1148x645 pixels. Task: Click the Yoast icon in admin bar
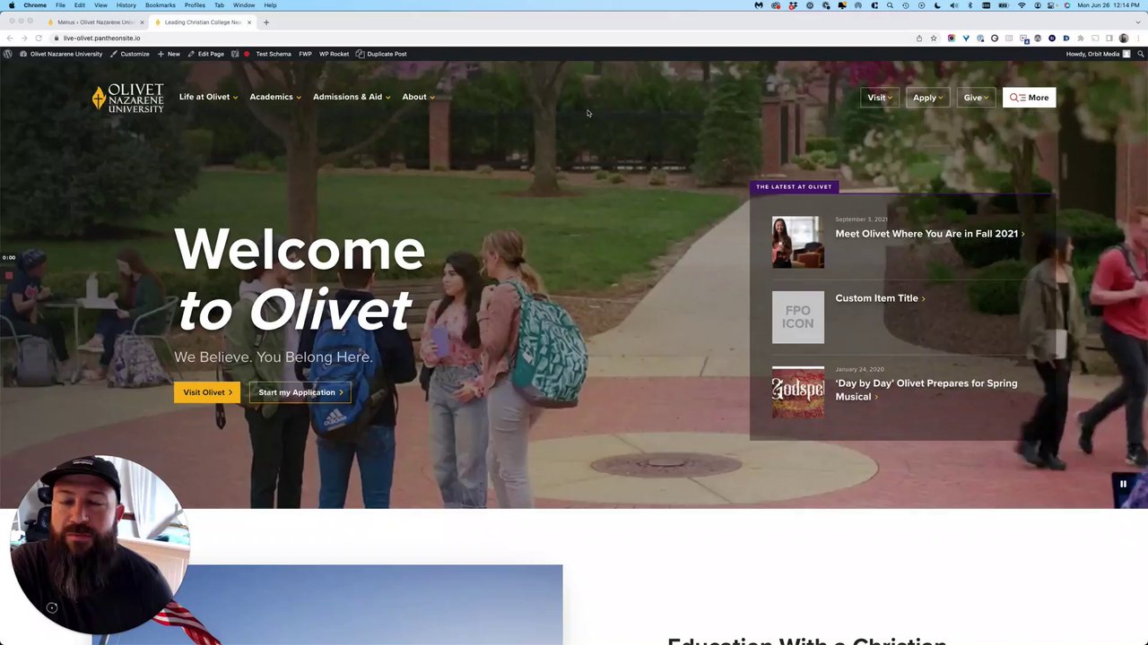pos(235,54)
